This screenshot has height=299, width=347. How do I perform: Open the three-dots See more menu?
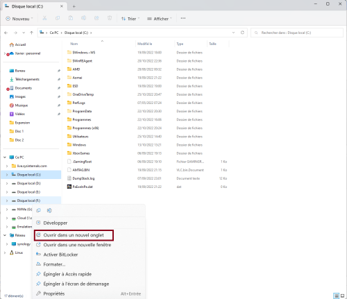point(183,18)
